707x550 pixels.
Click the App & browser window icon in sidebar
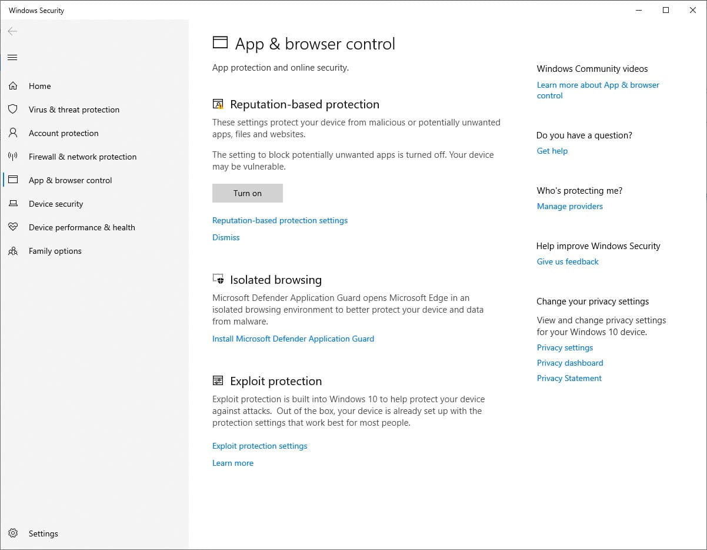tap(13, 180)
